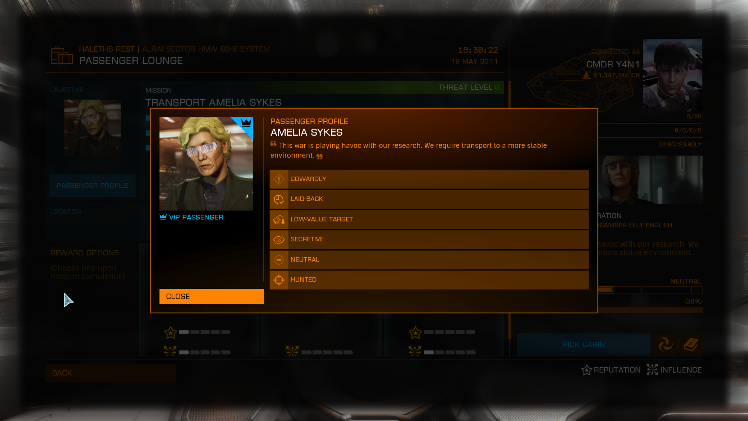Select the Hunted trait row

(429, 280)
